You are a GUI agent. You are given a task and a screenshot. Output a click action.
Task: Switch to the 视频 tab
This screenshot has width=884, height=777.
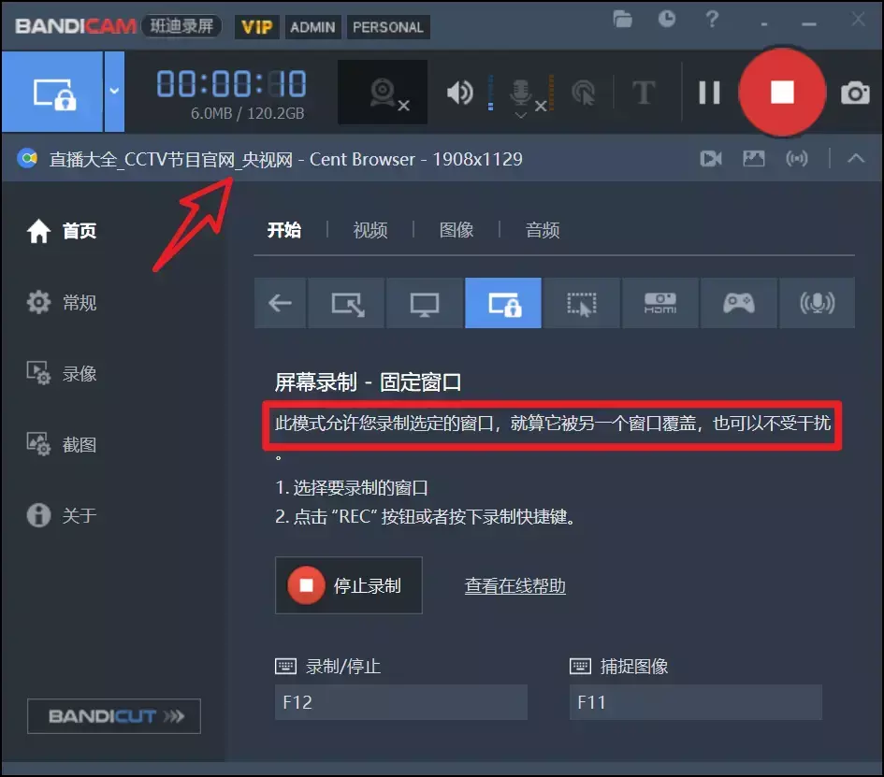coord(370,230)
